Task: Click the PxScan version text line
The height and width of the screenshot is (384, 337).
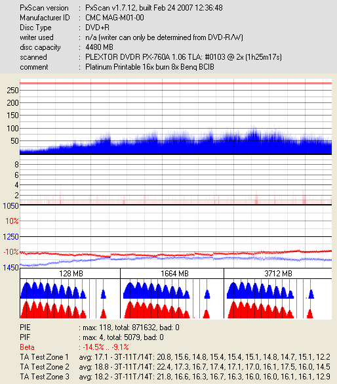Action: 121,8
